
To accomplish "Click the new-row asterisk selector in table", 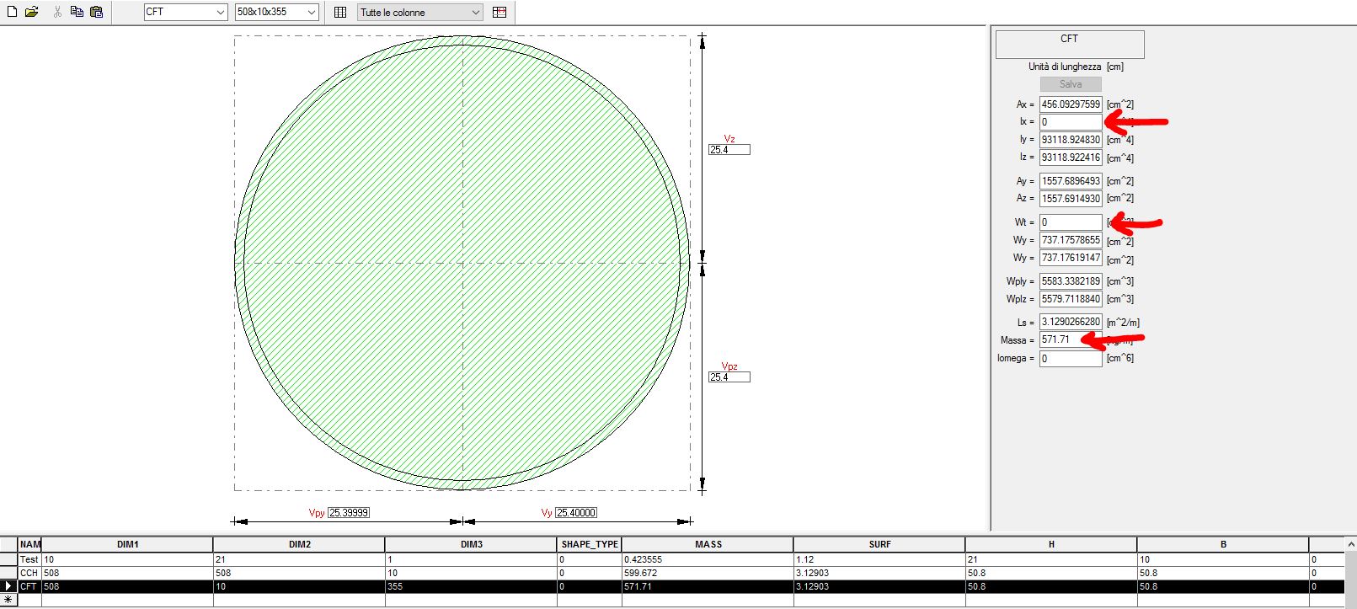I will point(8,600).
